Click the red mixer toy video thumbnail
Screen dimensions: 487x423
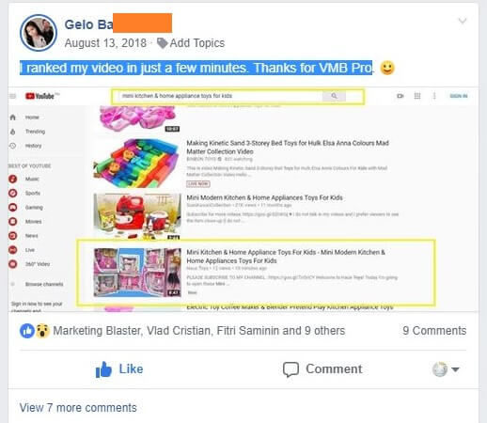137,216
